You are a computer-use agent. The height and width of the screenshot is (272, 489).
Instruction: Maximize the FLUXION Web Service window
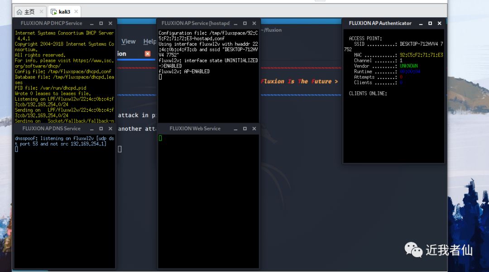(245, 129)
